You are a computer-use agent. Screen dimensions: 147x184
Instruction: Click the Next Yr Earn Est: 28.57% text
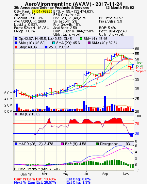point(35,182)
